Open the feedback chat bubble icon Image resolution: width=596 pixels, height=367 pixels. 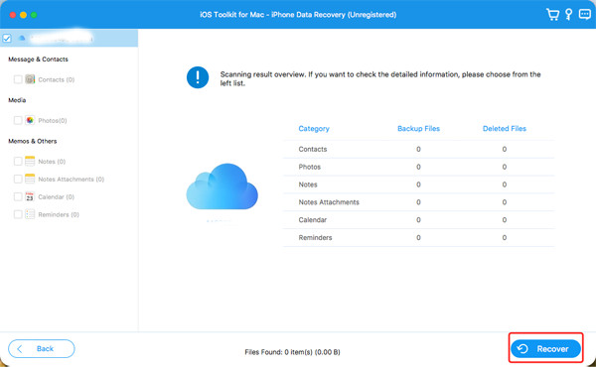point(585,15)
